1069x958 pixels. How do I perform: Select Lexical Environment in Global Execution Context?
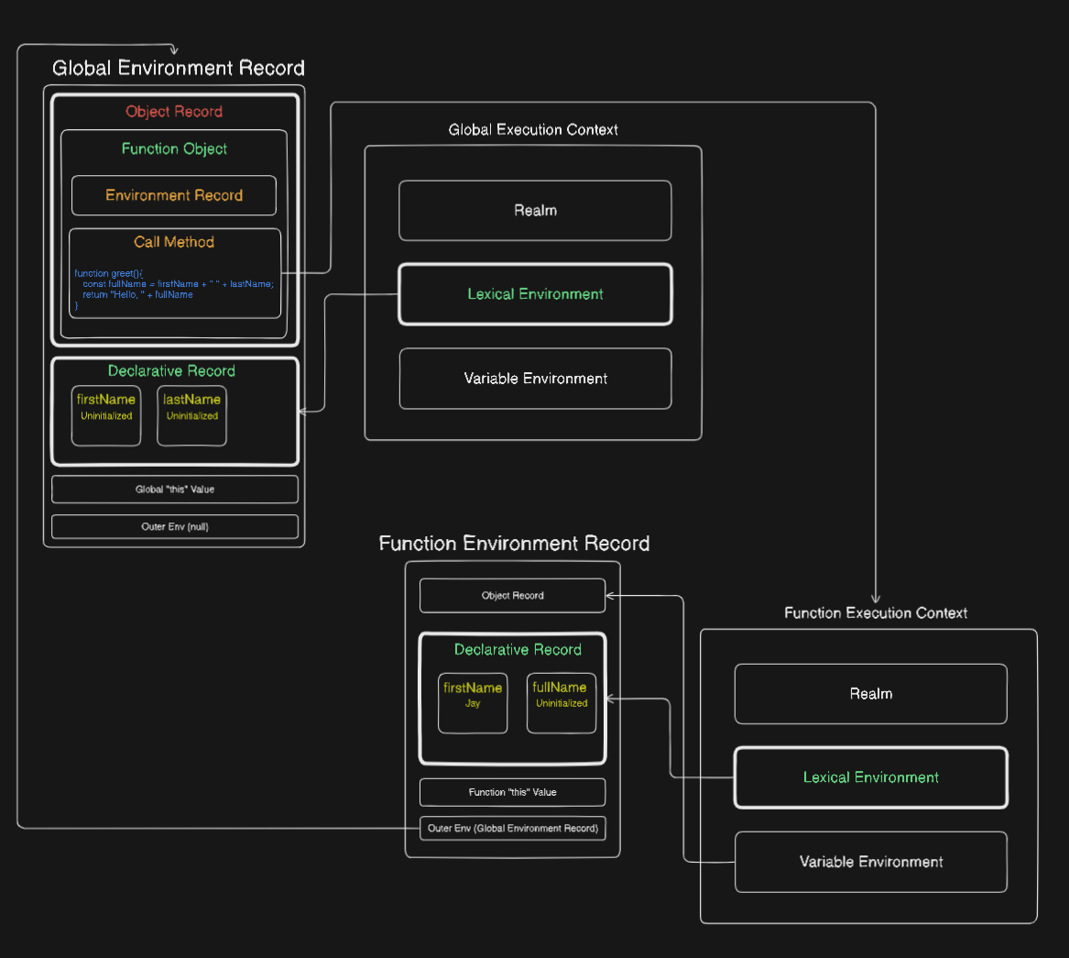(x=535, y=294)
